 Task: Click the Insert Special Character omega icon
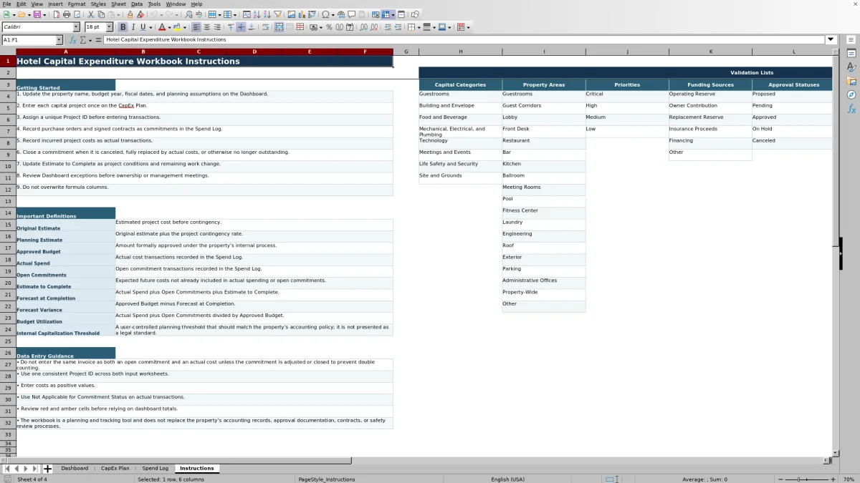pos(326,14)
